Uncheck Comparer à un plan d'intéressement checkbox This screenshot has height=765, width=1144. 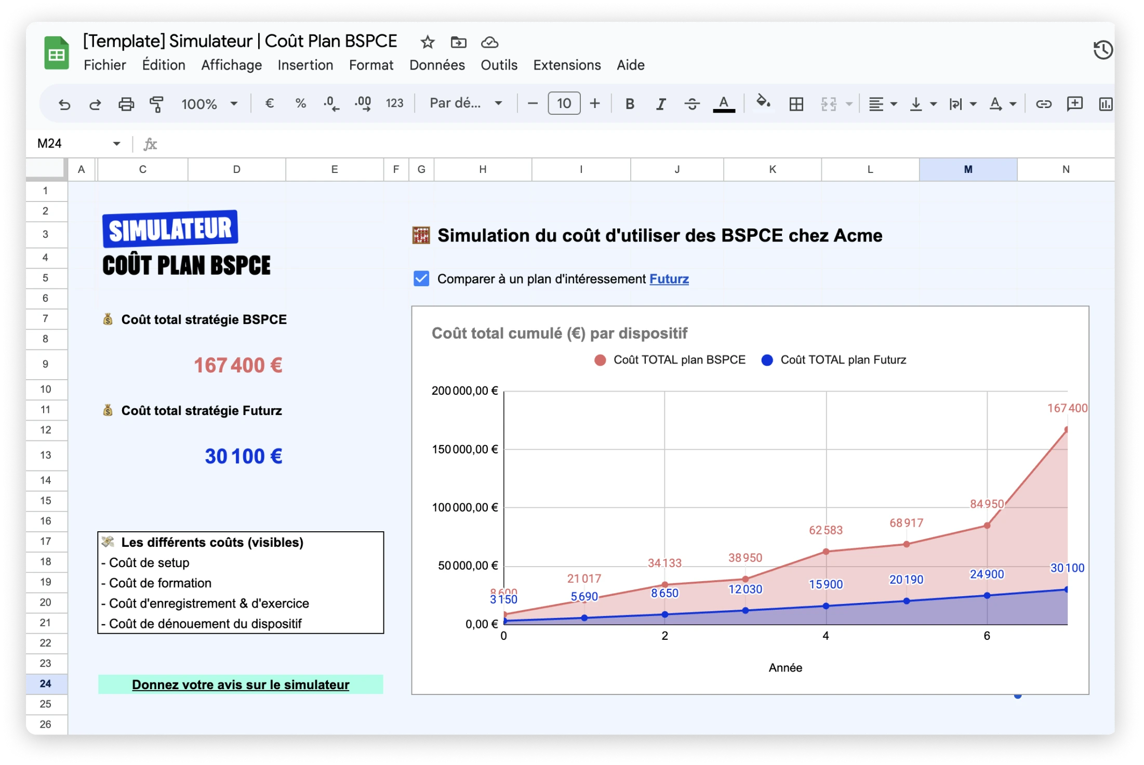(421, 279)
